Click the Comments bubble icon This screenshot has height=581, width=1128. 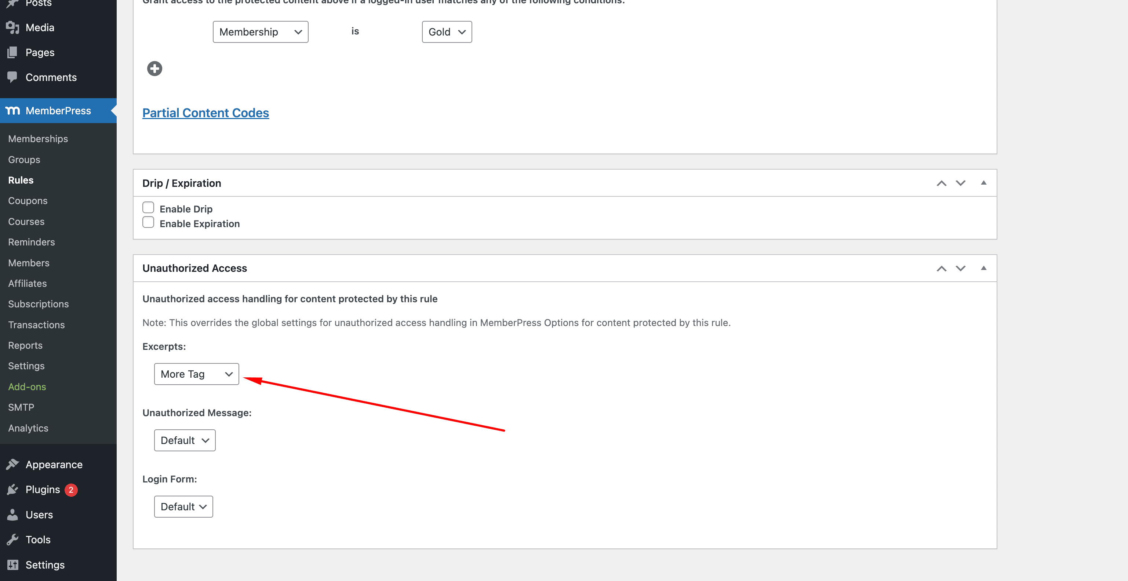pos(13,77)
